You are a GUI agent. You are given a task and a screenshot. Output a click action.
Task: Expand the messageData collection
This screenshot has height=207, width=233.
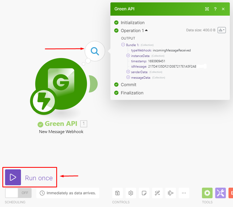(x=128, y=77)
